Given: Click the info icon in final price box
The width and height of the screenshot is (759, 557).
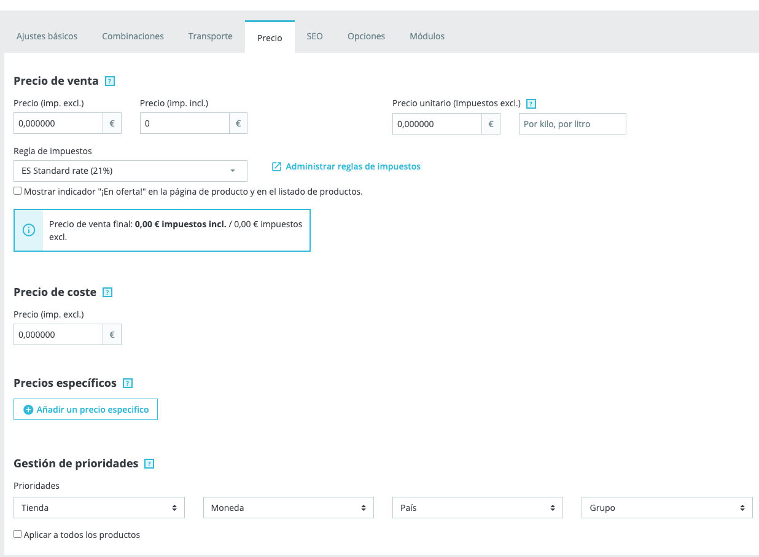Looking at the screenshot, I should [x=29, y=230].
